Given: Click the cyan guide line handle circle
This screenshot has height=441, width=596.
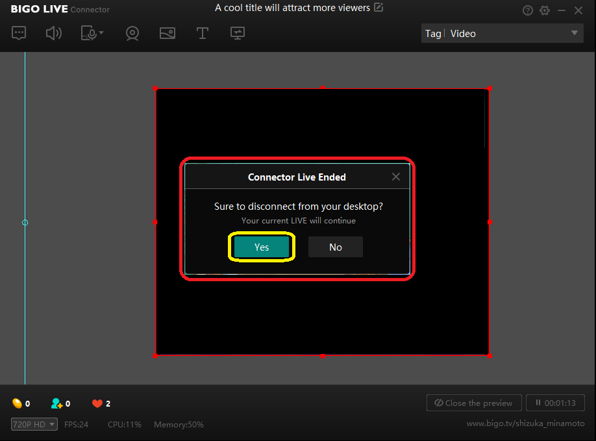Looking at the screenshot, I should [25, 223].
